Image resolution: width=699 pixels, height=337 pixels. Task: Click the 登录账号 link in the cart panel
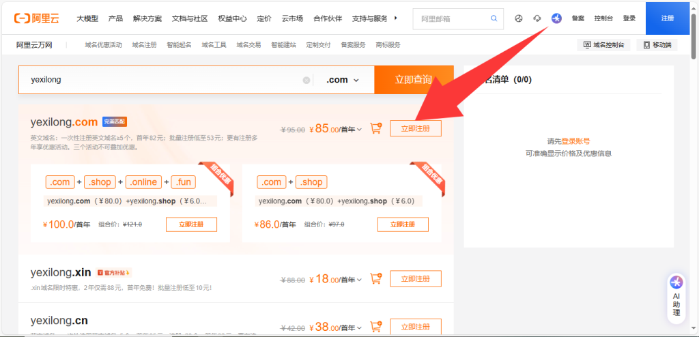(575, 141)
